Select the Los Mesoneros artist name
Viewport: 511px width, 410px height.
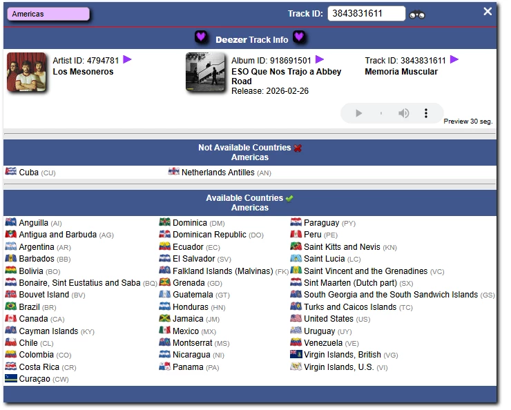[x=84, y=72]
